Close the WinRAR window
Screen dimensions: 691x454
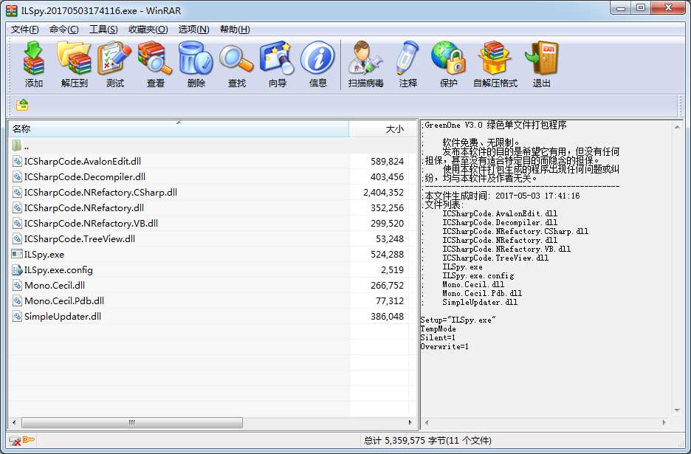coord(668,8)
